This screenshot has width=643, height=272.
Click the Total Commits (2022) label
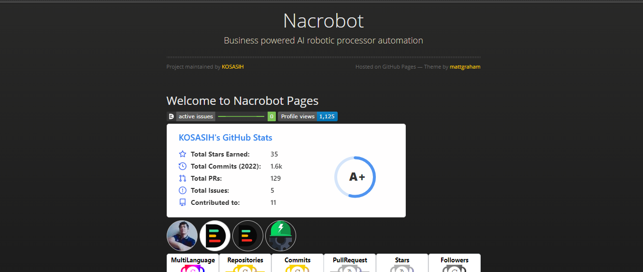click(x=226, y=166)
